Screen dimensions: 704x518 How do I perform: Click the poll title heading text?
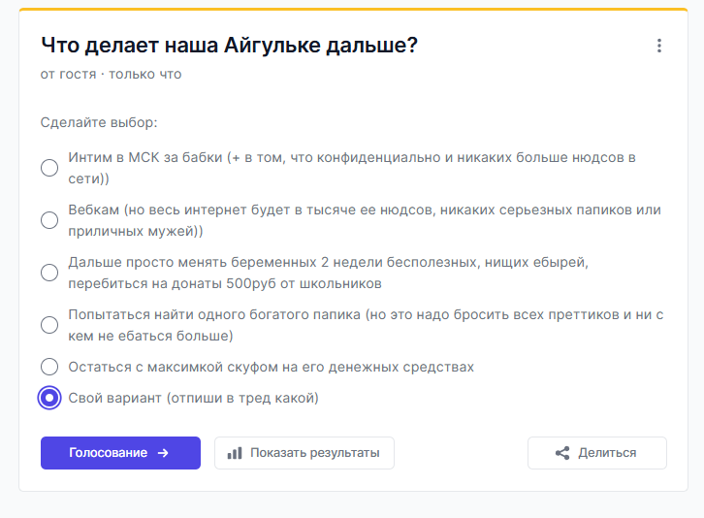tap(229, 45)
